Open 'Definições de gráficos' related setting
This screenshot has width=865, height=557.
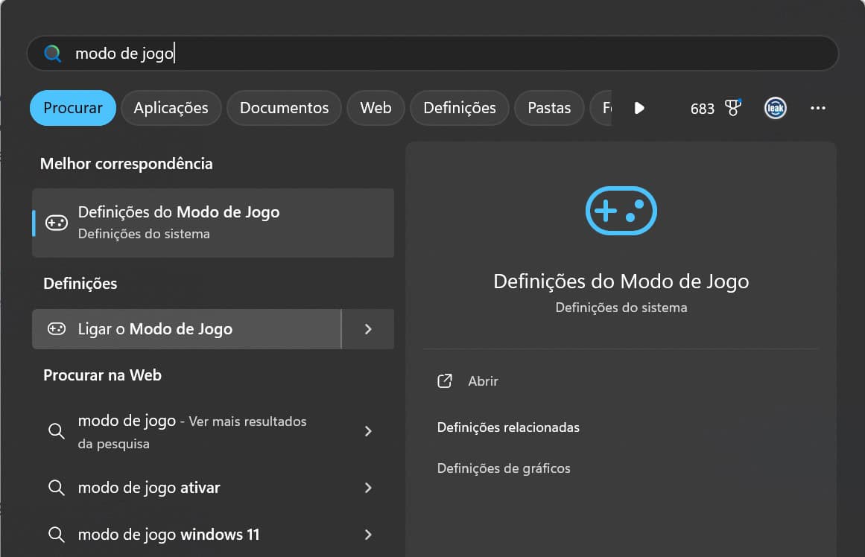[x=504, y=468]
